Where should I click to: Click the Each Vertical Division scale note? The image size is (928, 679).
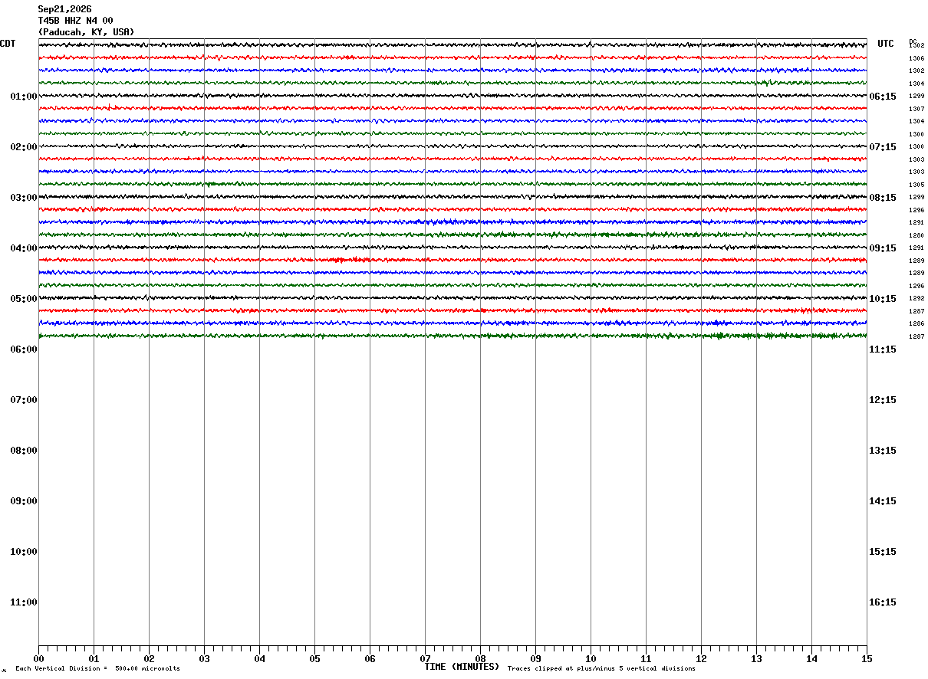tap(97, 669)
